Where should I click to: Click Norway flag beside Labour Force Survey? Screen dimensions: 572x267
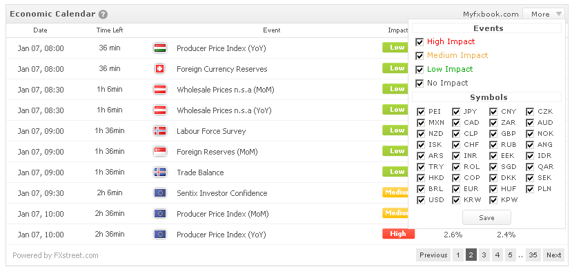pyautogui.click(x=160, y=130)
